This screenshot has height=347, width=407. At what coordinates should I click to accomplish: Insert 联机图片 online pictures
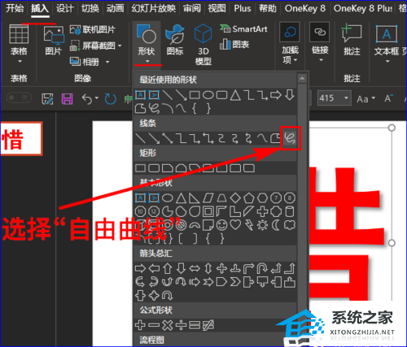pyautogui.click(x=93, y=29)
